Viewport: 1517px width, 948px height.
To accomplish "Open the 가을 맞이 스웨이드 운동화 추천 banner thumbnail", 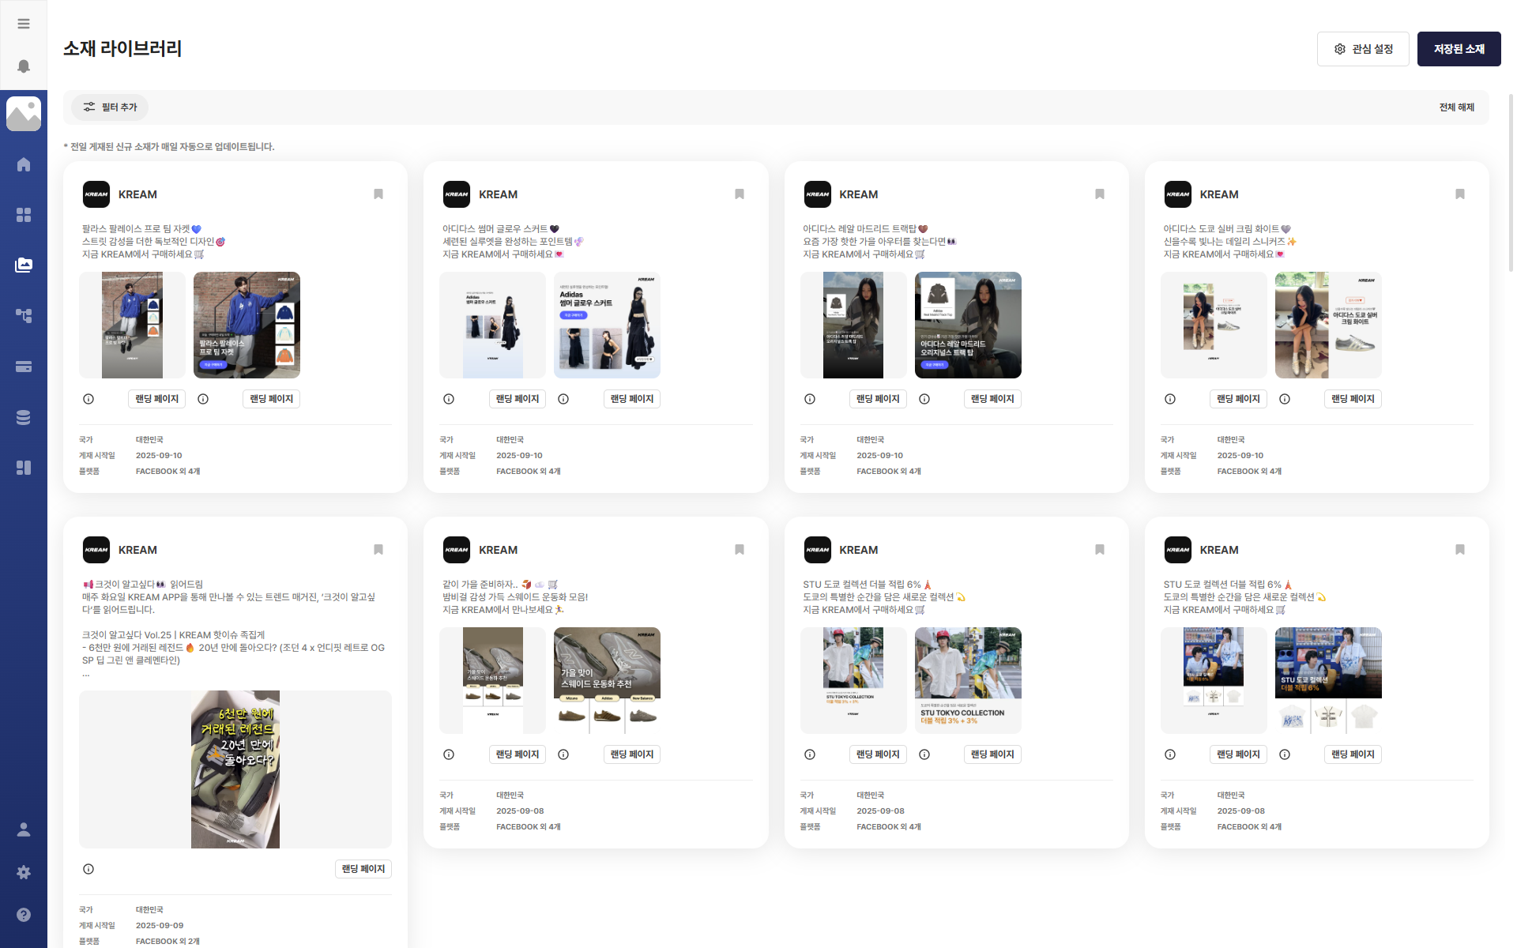I will [x=607, y=680].
